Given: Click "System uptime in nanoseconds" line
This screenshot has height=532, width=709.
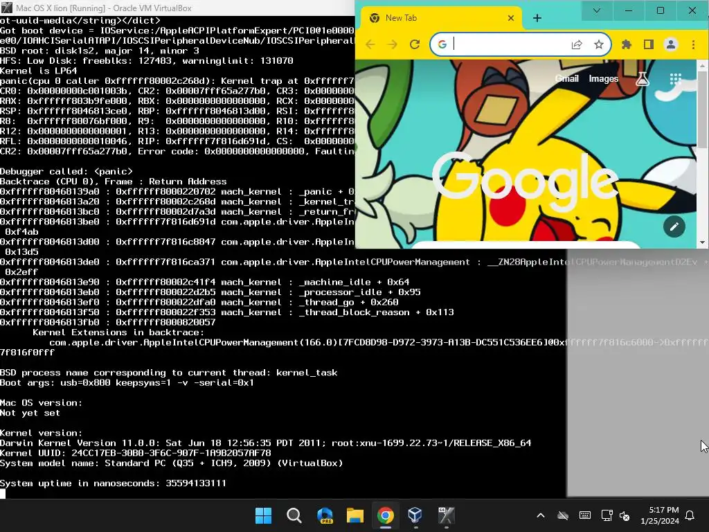Looking at the screenshot, I should pos(113,483).
